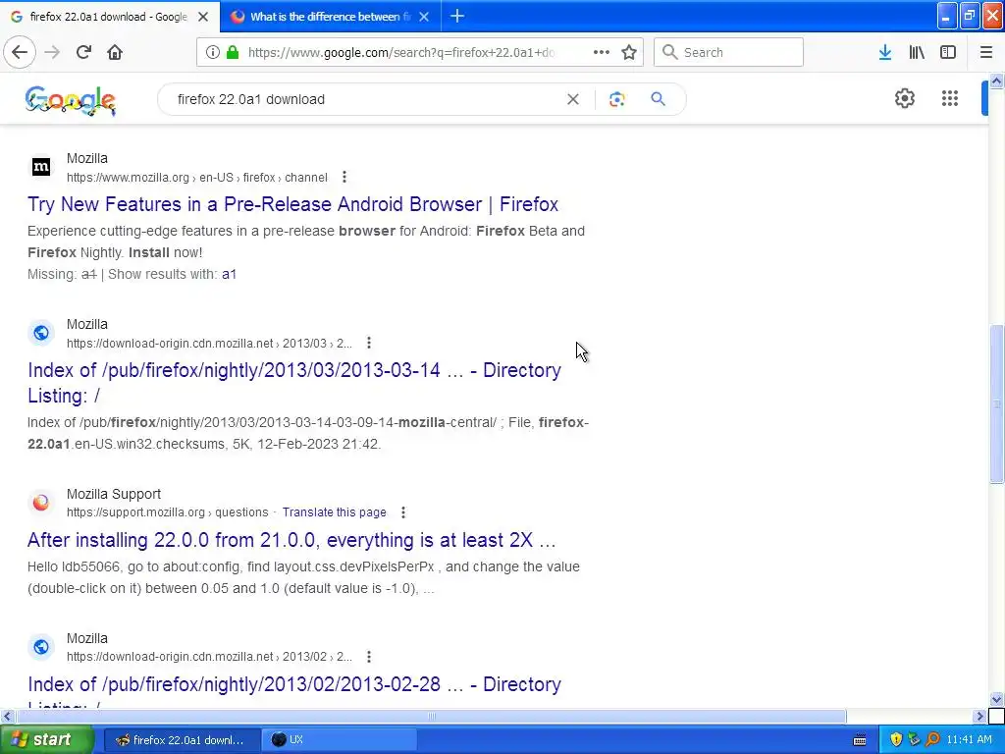
Task: Click horizontal scrollbar right arrow
Action: (x=979, y=716)
